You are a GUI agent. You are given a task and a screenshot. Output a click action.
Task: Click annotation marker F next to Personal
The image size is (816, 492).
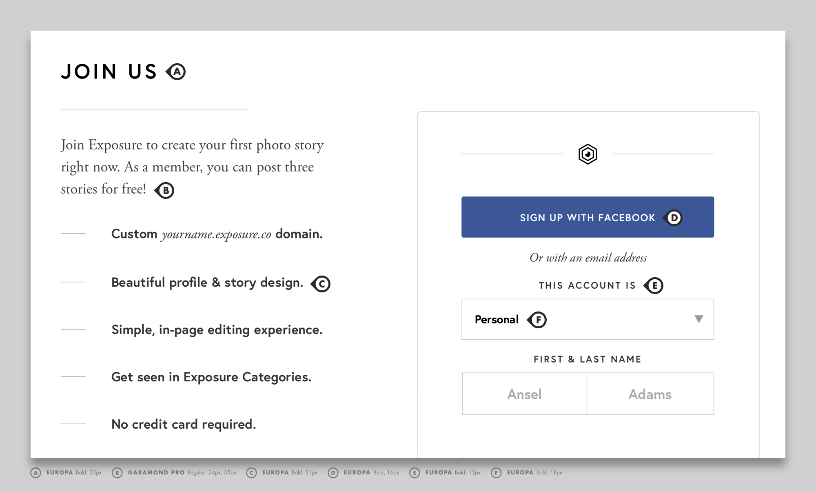coord(538,320)
